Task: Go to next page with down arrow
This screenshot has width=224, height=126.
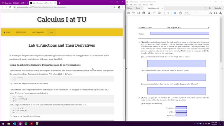Action: [159, 13]
